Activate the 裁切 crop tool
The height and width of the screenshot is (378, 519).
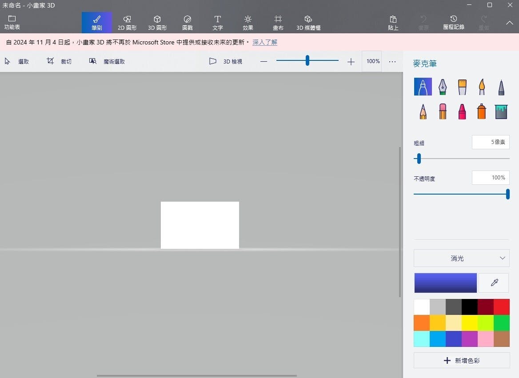pyautogui.click(x=59, y=61)
